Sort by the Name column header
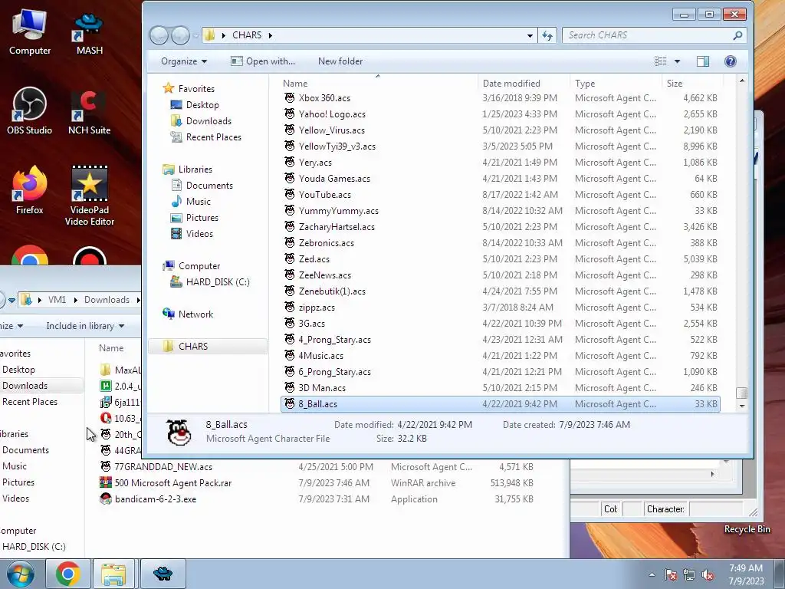This screenshot has height=589, width=785. click(x=377, y=83)
